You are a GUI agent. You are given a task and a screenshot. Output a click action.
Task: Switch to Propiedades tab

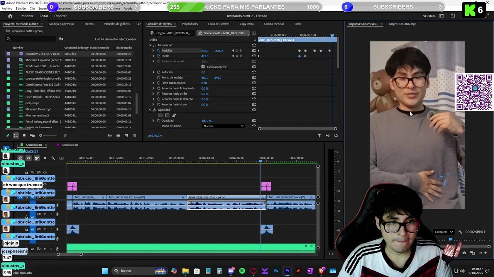[190, 24]
